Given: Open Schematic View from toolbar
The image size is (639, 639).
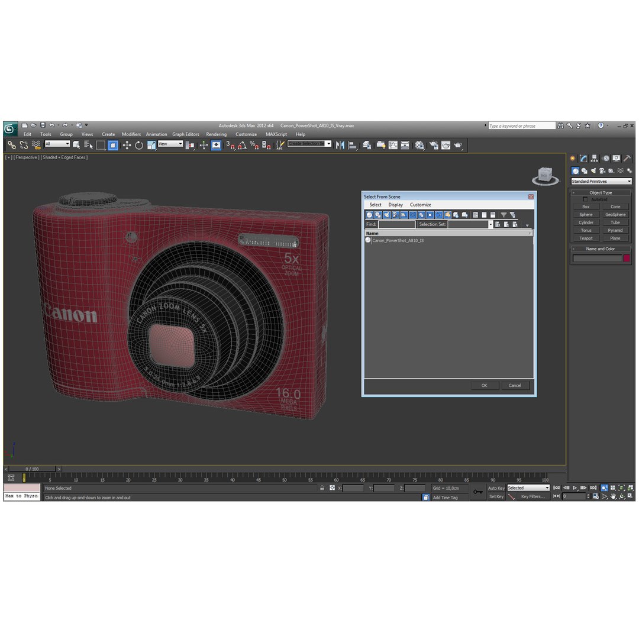Looking at the screenshot, I should pyautogui.click(x=405, y=145).
